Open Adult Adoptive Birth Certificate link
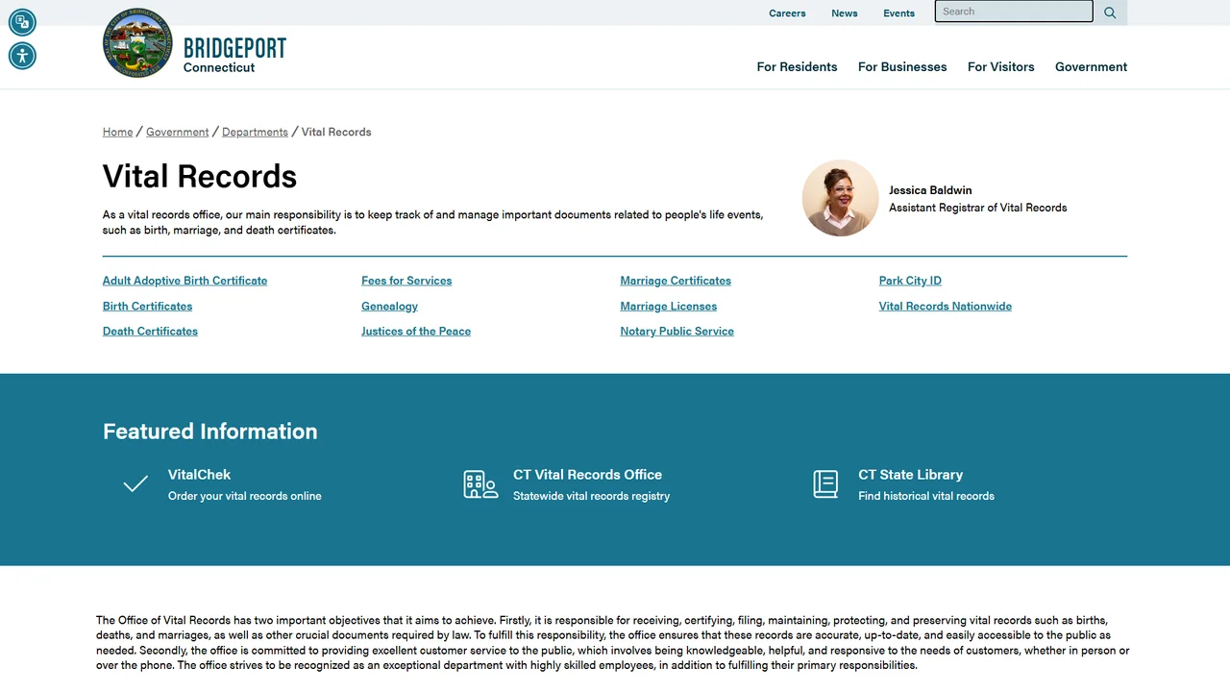Screen dimensions: 1230x692 point(184,281)
